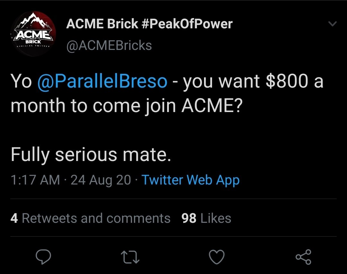
Task: Click the word "Yo" starting the tweet
Action: click(21, 82)
